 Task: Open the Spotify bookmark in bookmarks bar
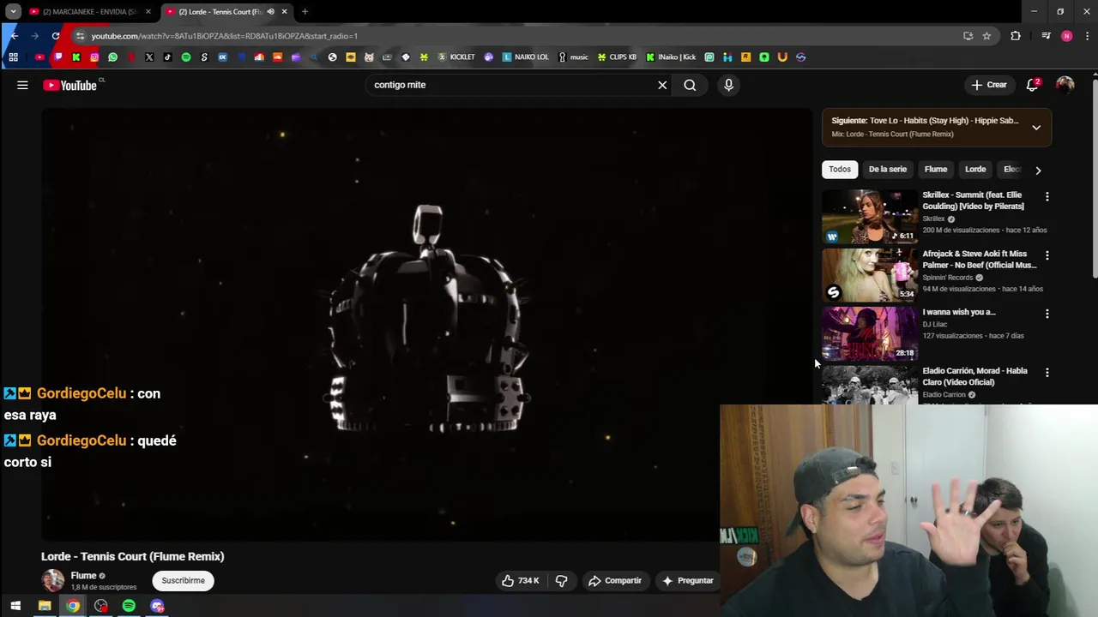coord(186,57)
